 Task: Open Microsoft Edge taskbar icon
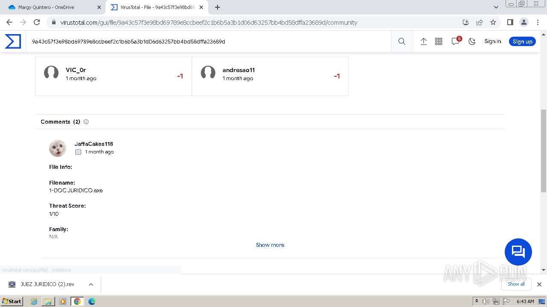point(92,301)
